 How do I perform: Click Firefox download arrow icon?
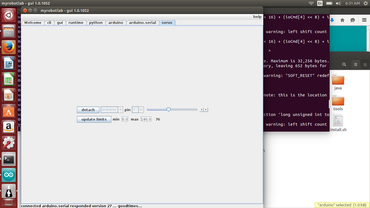332,20
